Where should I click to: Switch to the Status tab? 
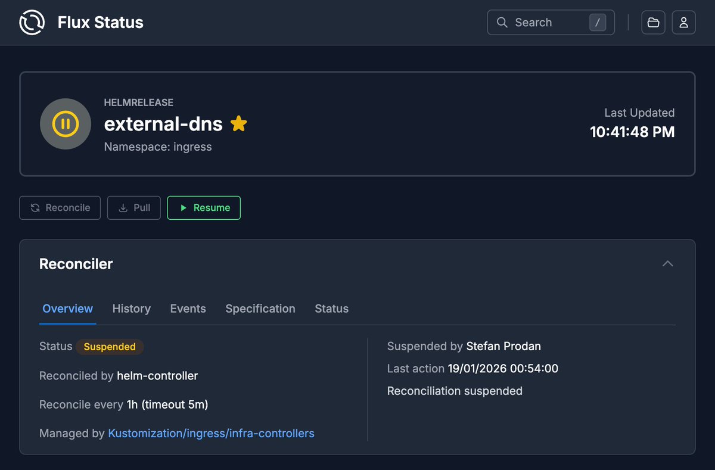pyautogui.click(x=332, y=309)
